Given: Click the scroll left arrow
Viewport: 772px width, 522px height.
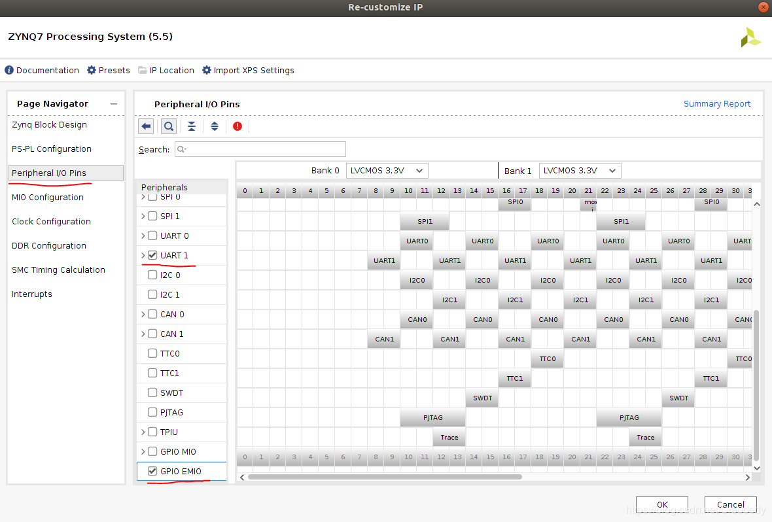Looking at the screenshot, I should tap(242, 477).
